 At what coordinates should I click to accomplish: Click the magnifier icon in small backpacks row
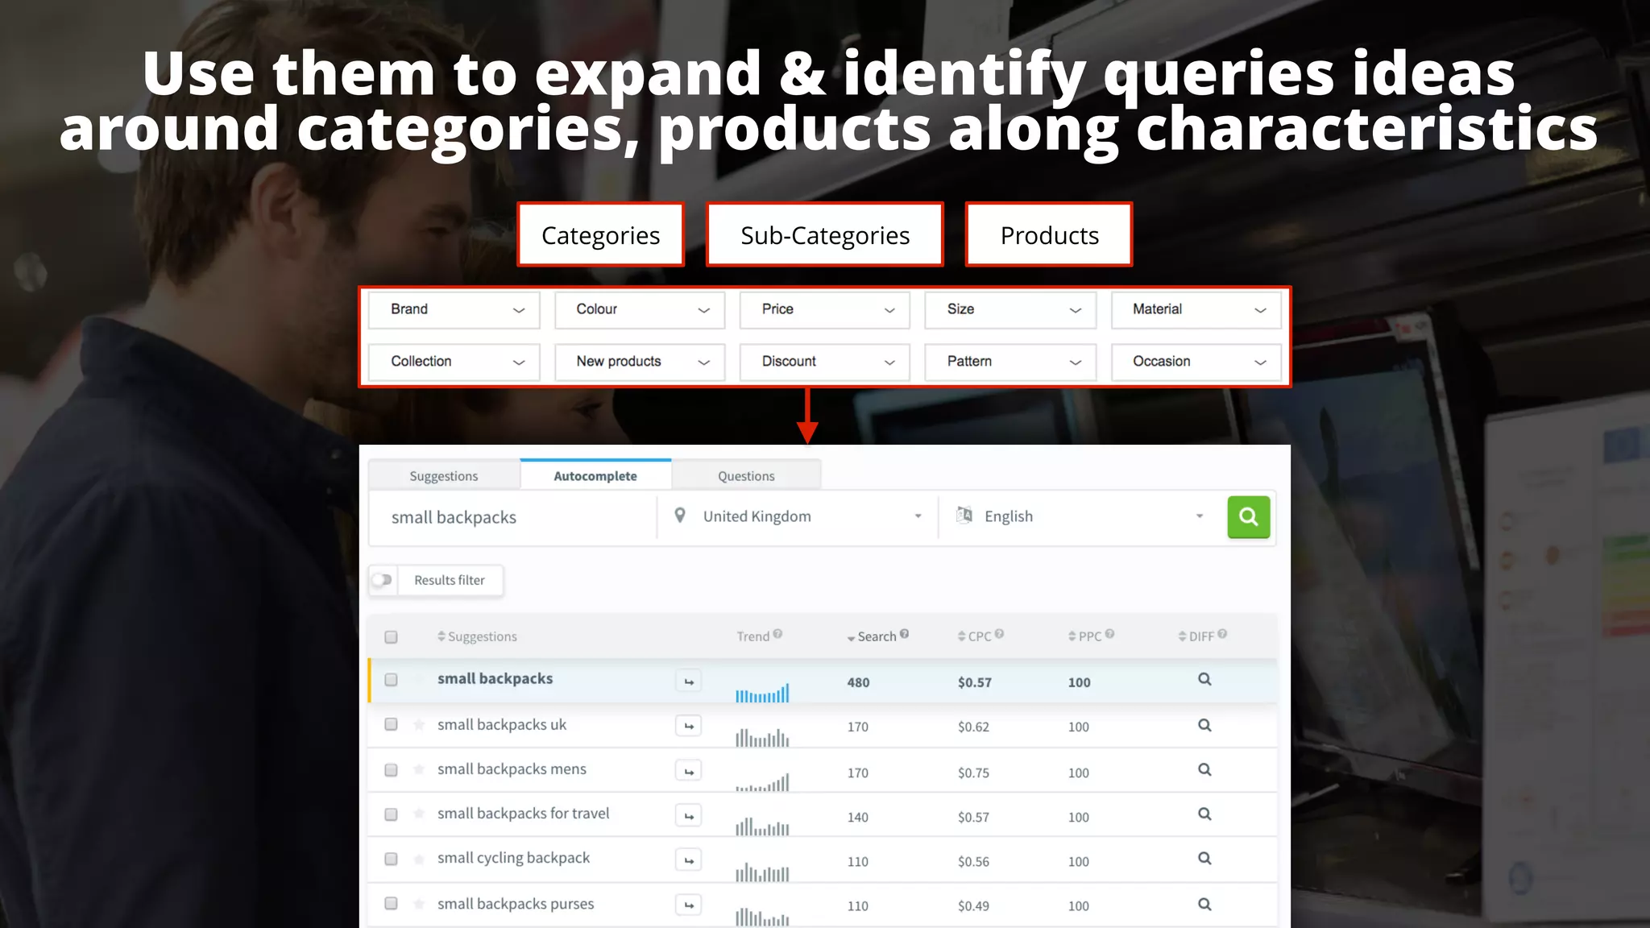pos(1204,679)
